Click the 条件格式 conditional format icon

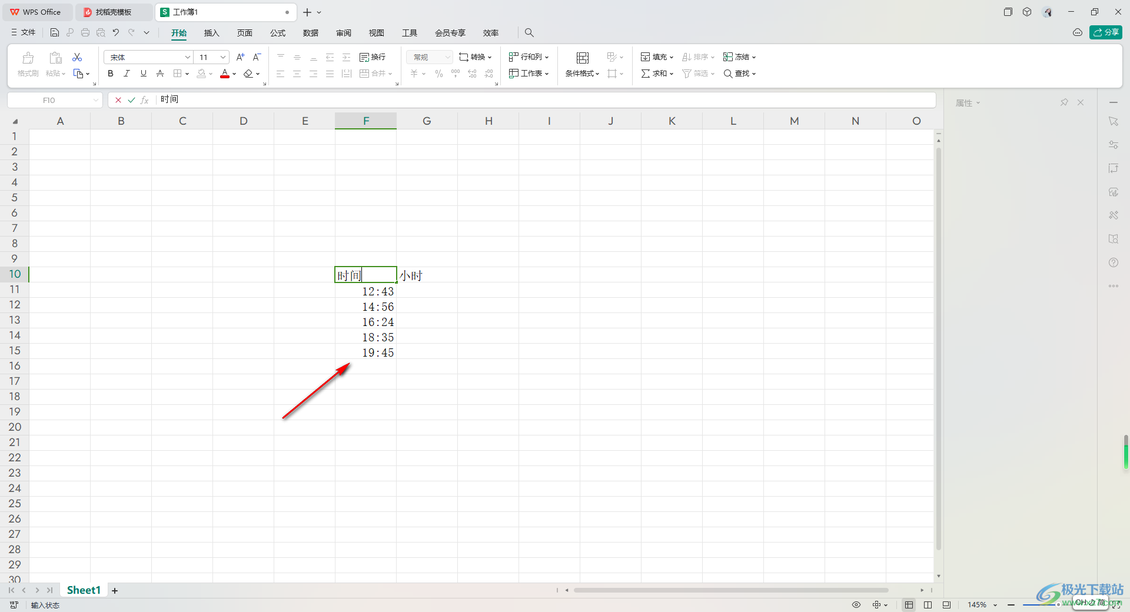coord(582,57)
